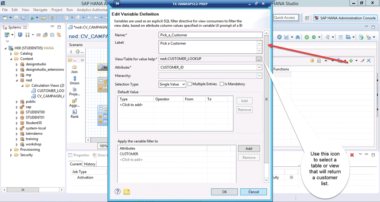This screenshot has width=380, height=202.
Task: Select the Rank node in the palette
Action: coord(74,114)
